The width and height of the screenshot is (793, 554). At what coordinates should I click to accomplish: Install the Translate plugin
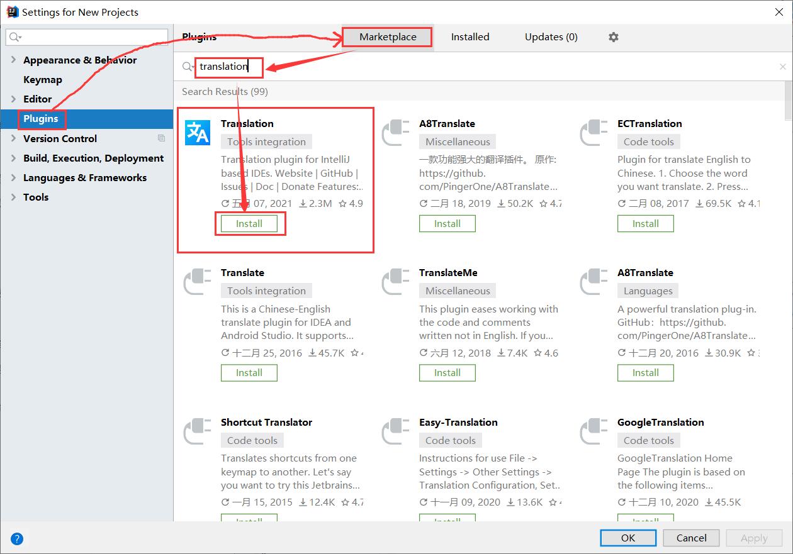tap(249, 372)
